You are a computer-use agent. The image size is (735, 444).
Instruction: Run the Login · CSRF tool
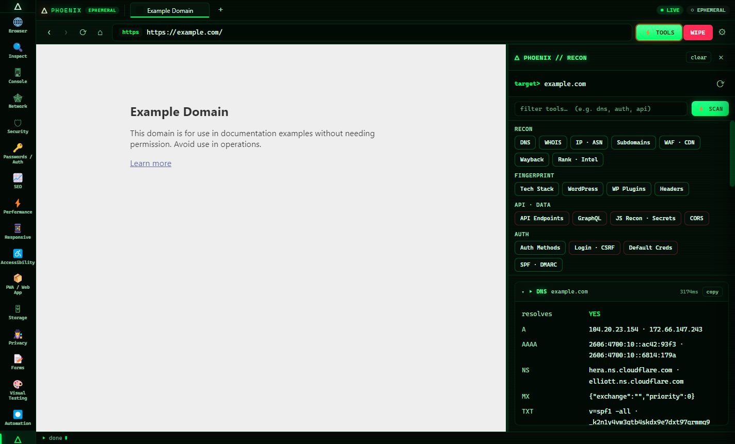595,248
